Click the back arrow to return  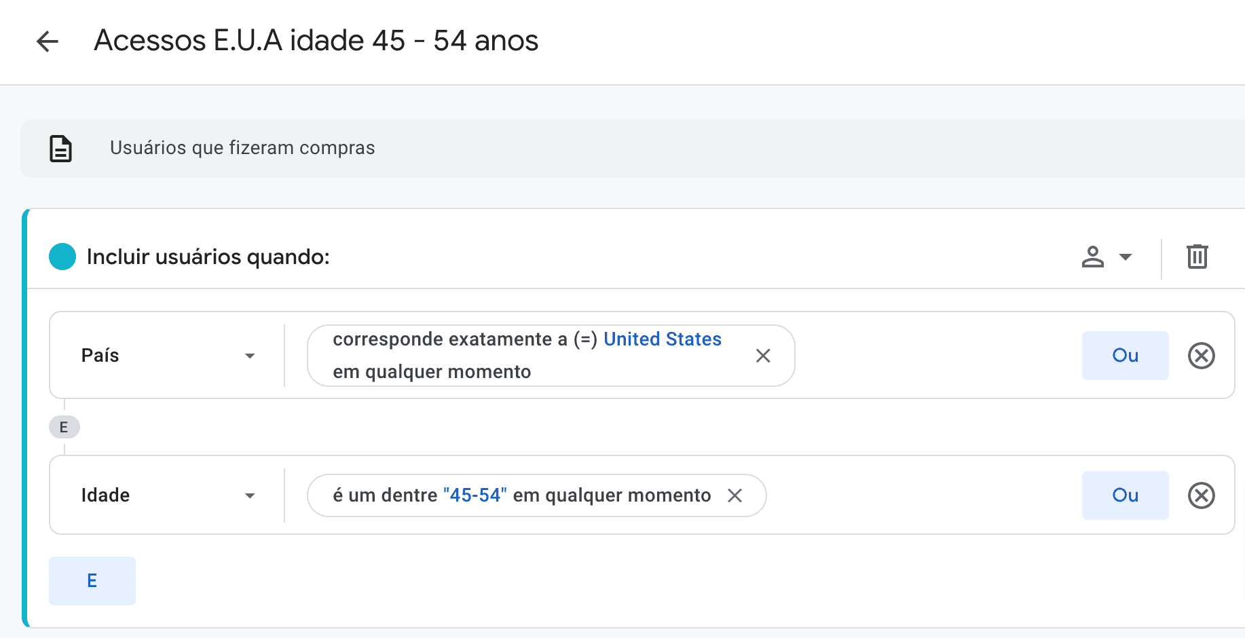(x=47, y=41)
